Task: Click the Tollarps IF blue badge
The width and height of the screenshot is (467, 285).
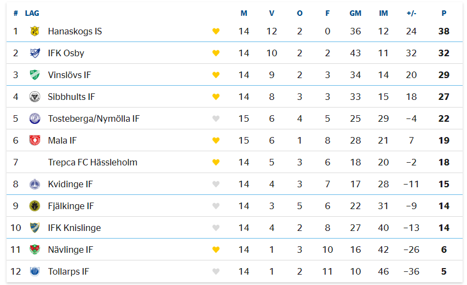Action: click(35, 271)
